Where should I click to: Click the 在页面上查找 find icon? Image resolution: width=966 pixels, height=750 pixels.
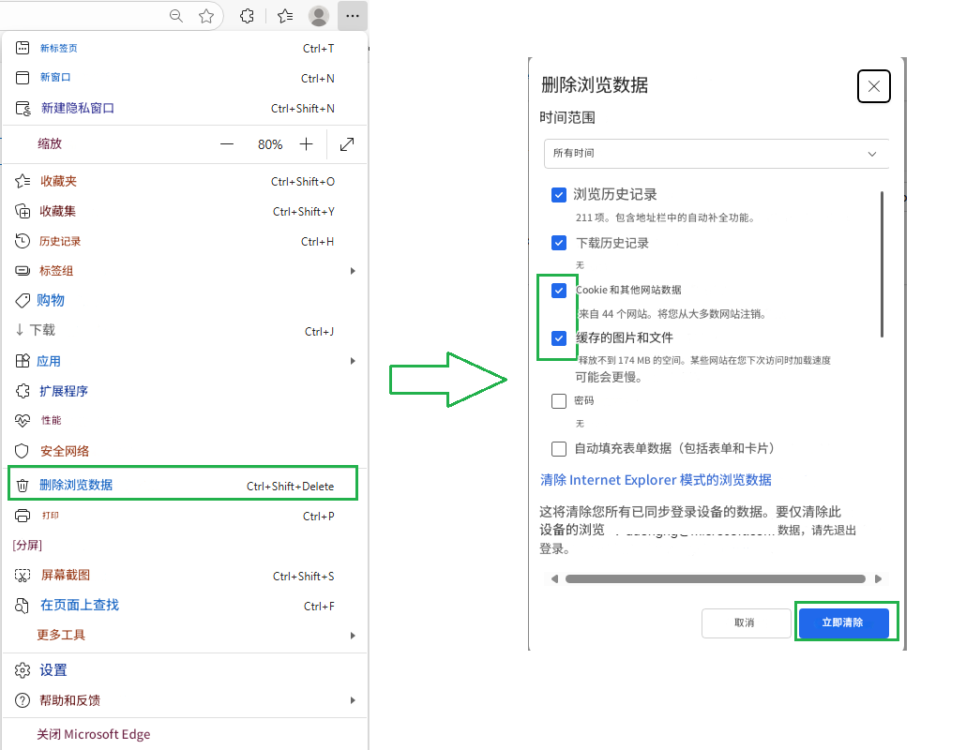(22, 606)
